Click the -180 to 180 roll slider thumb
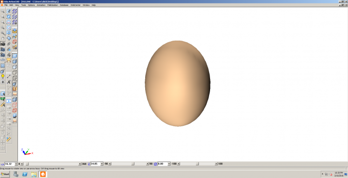This screenshot has height=178, width=348. 197,164
